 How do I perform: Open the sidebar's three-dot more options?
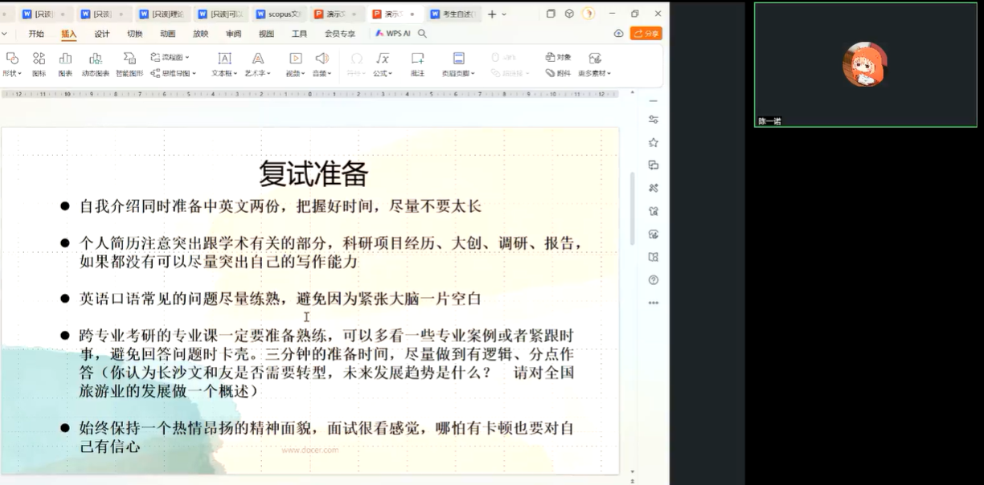pos(653,303)
